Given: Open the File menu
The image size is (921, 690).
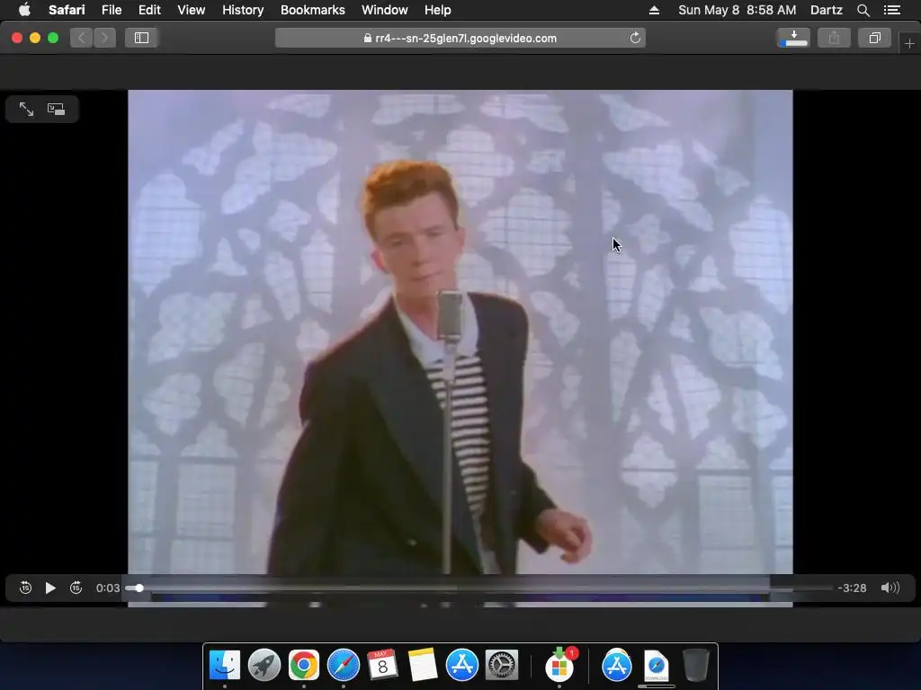Looking at the screenshot, I should [x=111, y=10].
